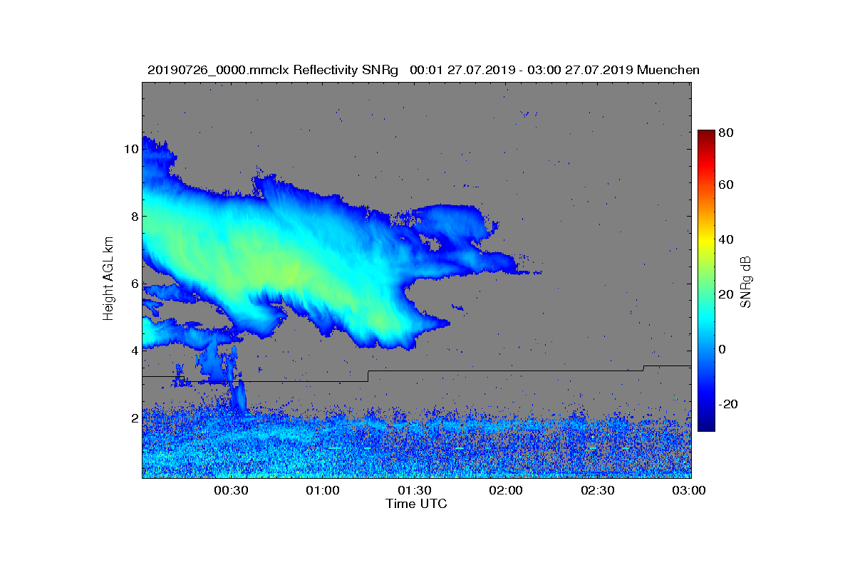Click the 03:00 time tick label
Viewport: 855px width, 570px height.
(x=689, y=490)
